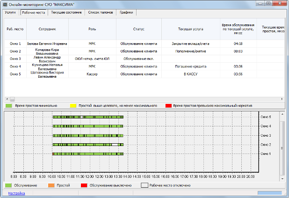Click the Статус column header

[x=138, y=29]
